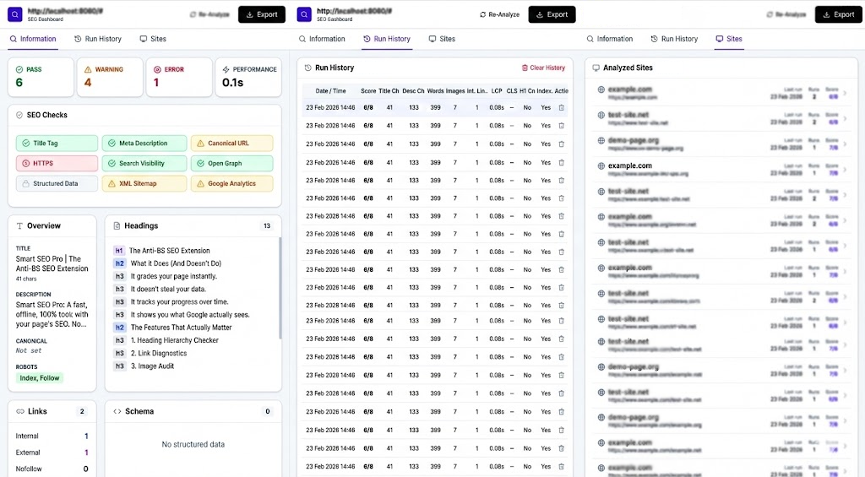Image resolution: width=865 pixels, height=477 pixels.
Task: Click the Score column header
Action: [x=368, y=91]
